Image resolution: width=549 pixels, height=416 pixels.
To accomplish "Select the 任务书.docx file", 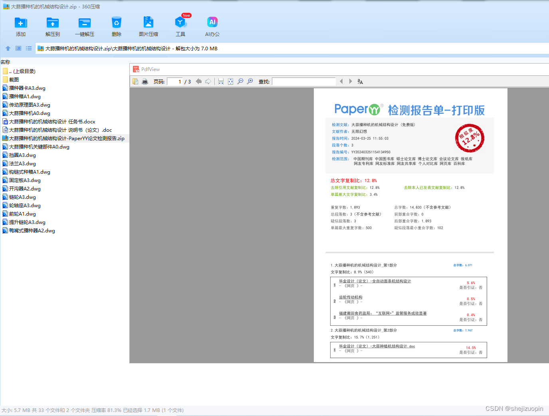I will pos(49,121).
